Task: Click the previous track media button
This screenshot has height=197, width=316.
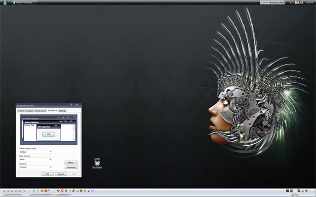Action: [262, 2]
